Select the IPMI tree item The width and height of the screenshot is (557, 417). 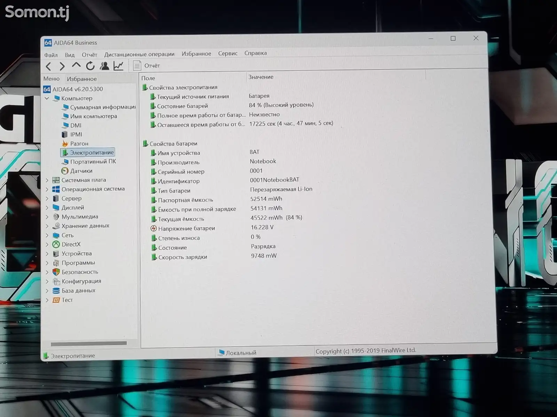tap(72, 134)
